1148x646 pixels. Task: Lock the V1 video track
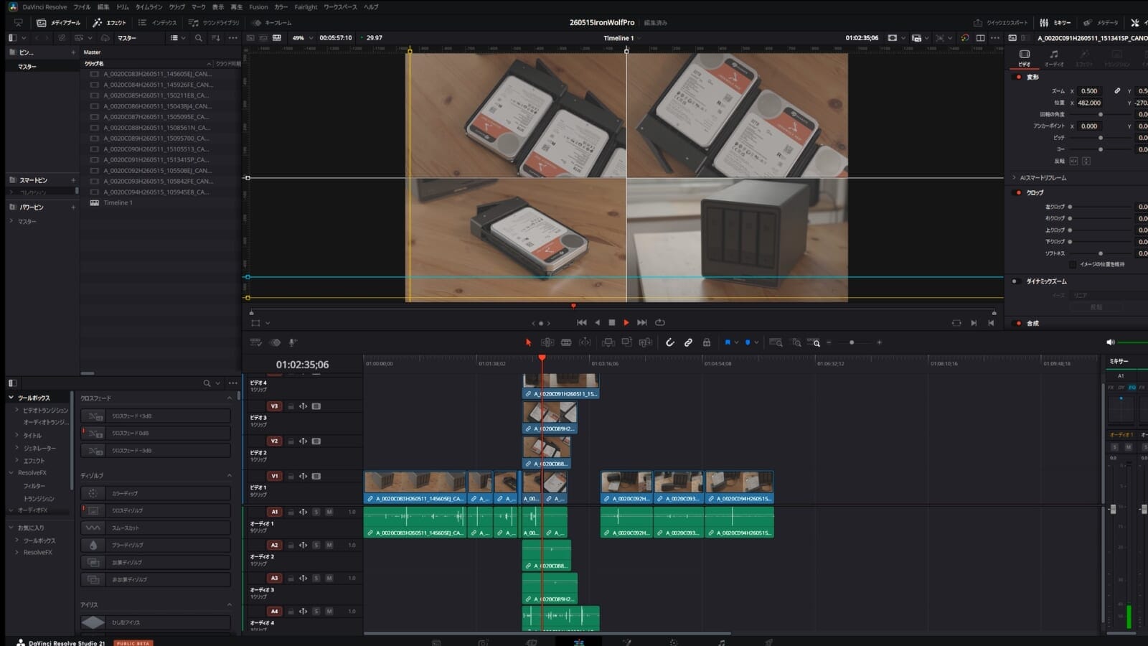click(291, 477)
